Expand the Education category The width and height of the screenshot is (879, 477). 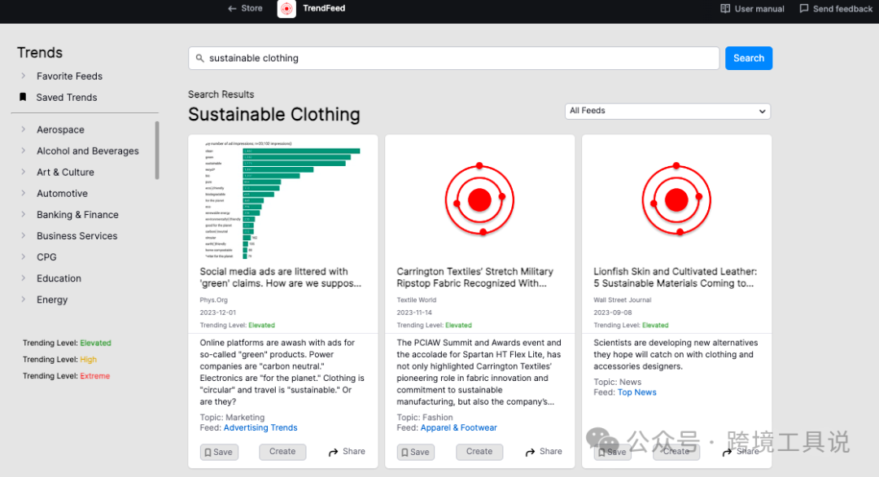23,278
